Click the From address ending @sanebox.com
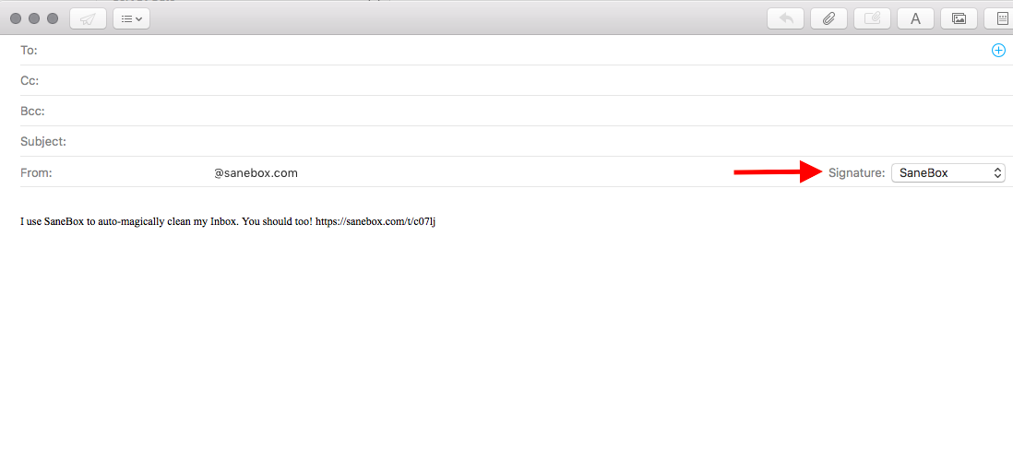The image size is (1013, 460). 256,173
